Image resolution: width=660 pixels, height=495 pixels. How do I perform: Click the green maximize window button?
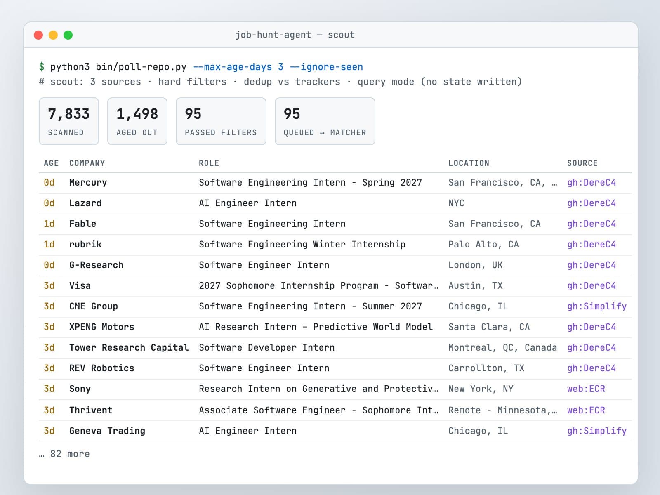68,35
